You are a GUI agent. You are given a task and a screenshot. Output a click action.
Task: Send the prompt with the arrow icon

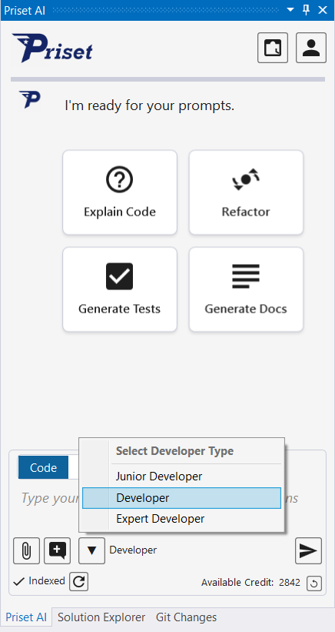pos(308,550)
